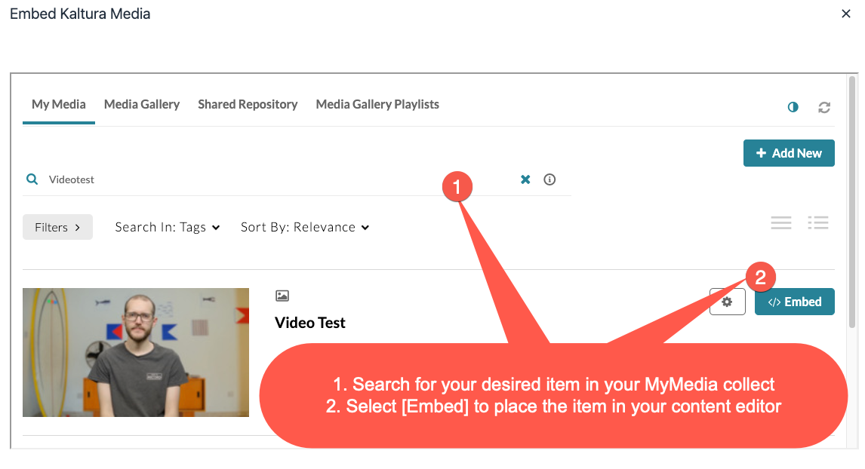Open the Shared Repository tab

(x=248, y=104)
